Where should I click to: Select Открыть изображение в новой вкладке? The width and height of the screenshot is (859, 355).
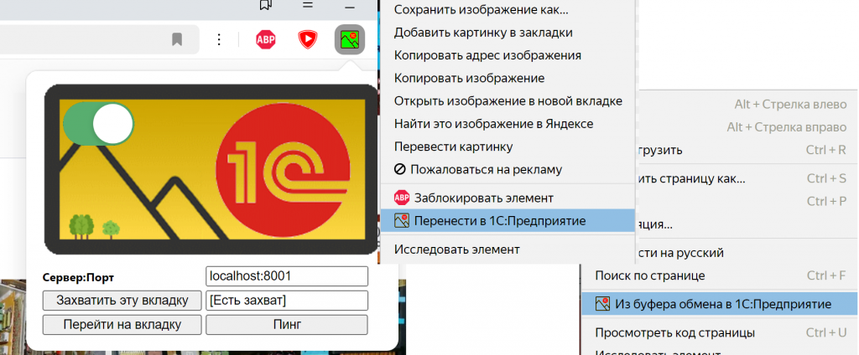pyautogui.click(x=508, y=101)
